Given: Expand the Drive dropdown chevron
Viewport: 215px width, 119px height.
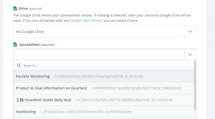Looking at the screenshot, I should pos(190,32).
